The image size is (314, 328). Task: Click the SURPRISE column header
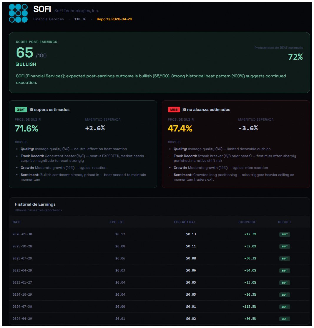pos(247,222)
